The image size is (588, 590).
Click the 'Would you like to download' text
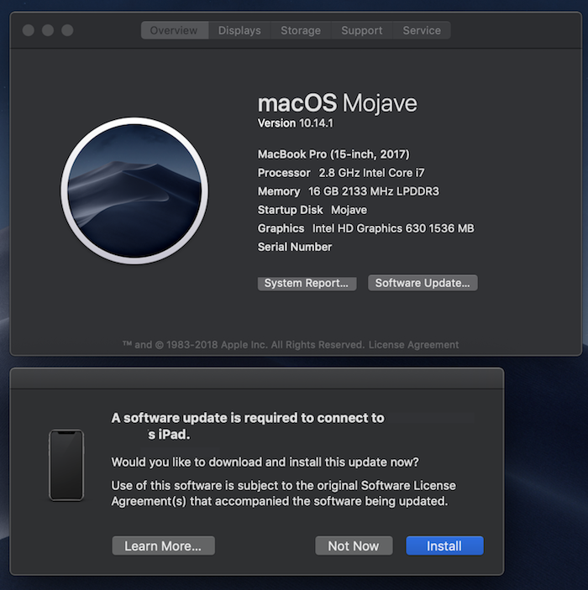click(265, 462)
